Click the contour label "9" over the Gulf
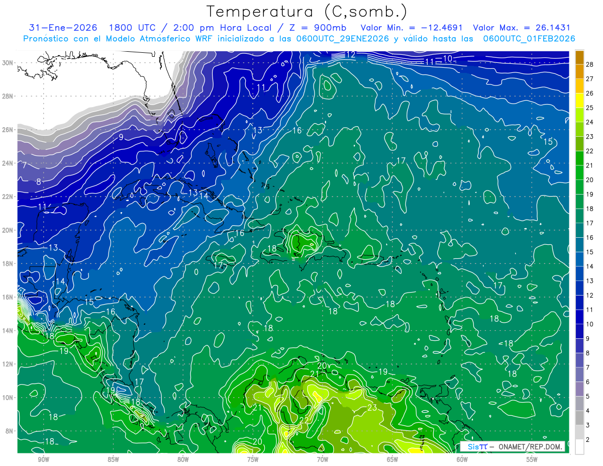 tap(121, 137)
